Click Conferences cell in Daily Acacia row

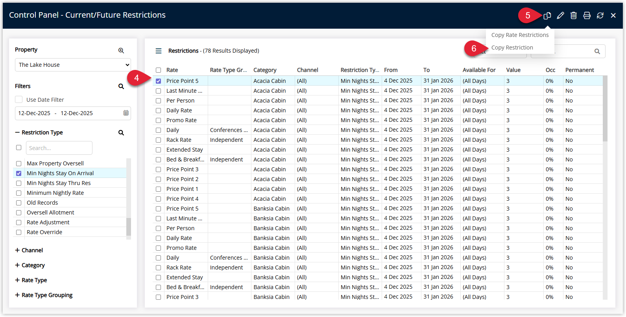pyautogui.click(x=229, y=130)
